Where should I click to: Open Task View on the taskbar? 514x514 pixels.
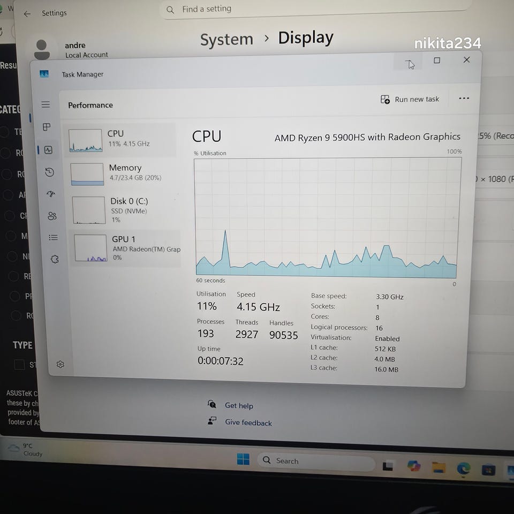coord(388,466)
